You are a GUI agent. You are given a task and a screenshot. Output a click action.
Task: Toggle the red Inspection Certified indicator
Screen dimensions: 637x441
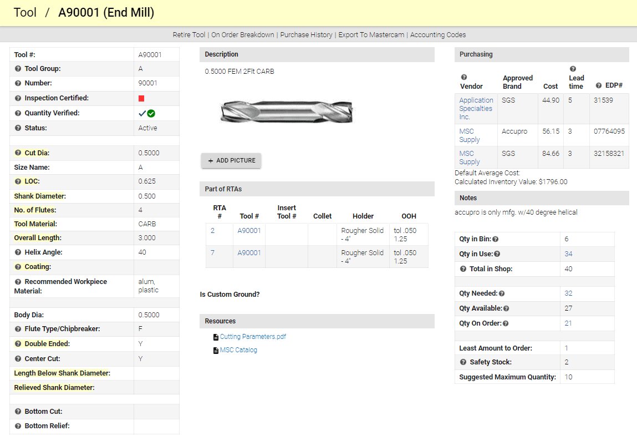pos(141,98)
